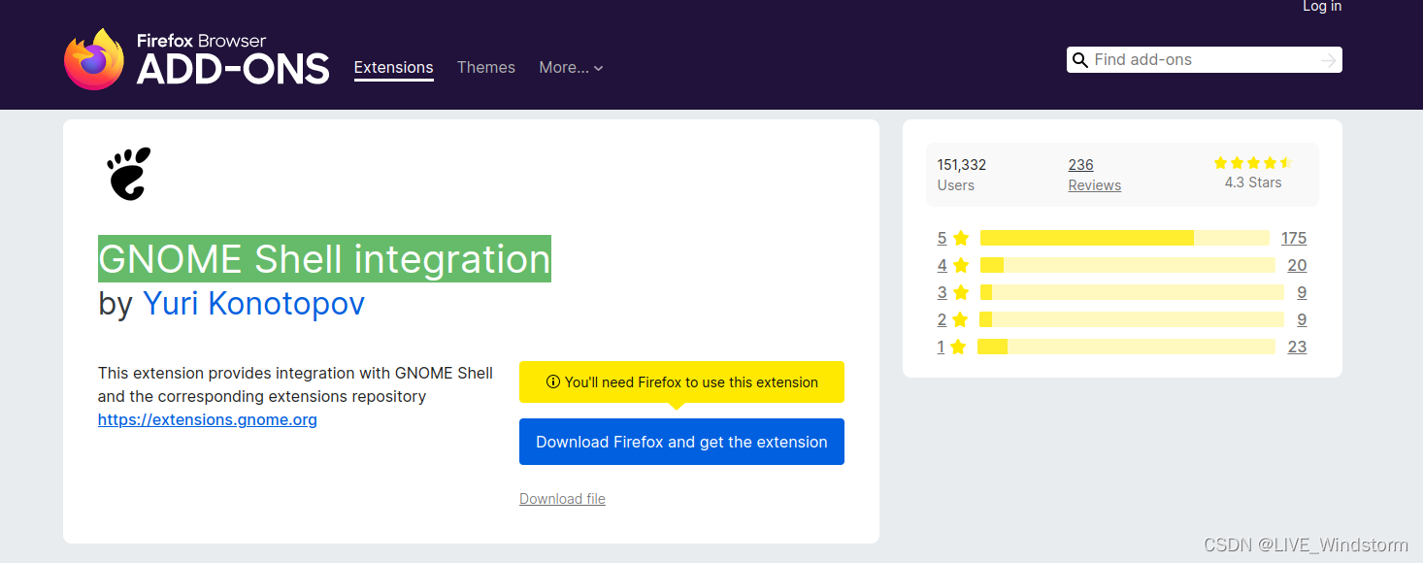The height and width of the screenshot is (563, 1423).
Task: Click the star icon in the 1-star row
Action: [x=958, y=347]
